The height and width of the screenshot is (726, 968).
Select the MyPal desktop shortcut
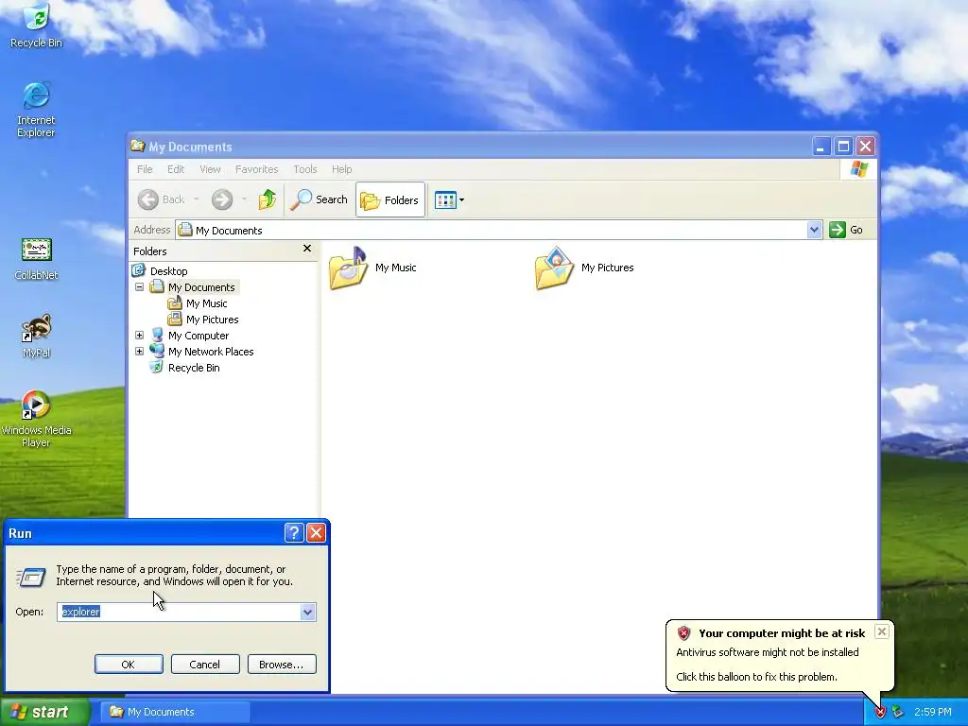[x=36, y=336]
